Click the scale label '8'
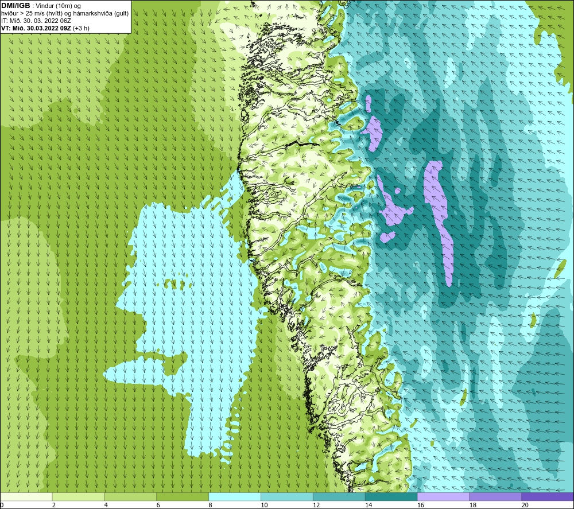Screen dimensions: 574x509 pyautogui.click(x=211, y=505)
